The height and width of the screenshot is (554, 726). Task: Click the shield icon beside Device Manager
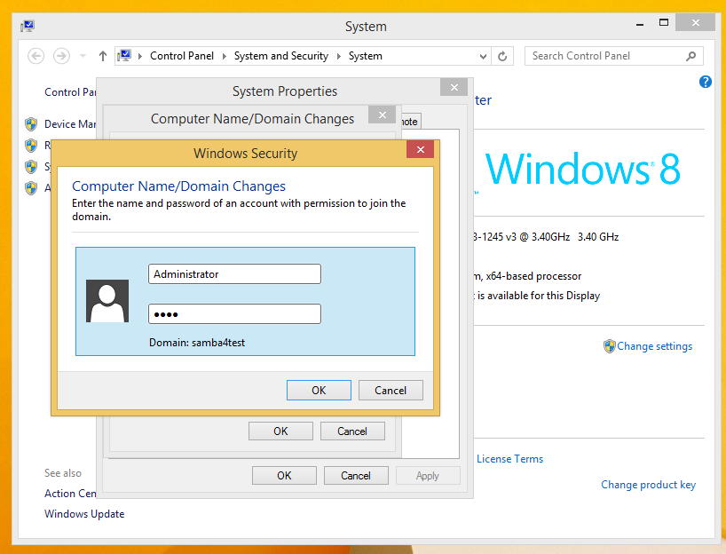coord(31,124)
